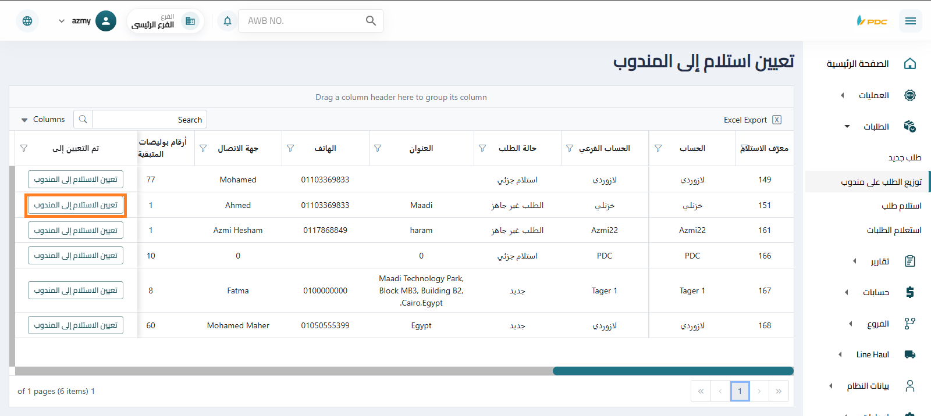Click the تقارير clipboard icon
Viewport: 931px width, 416px height.
click(x=910, y=261)
